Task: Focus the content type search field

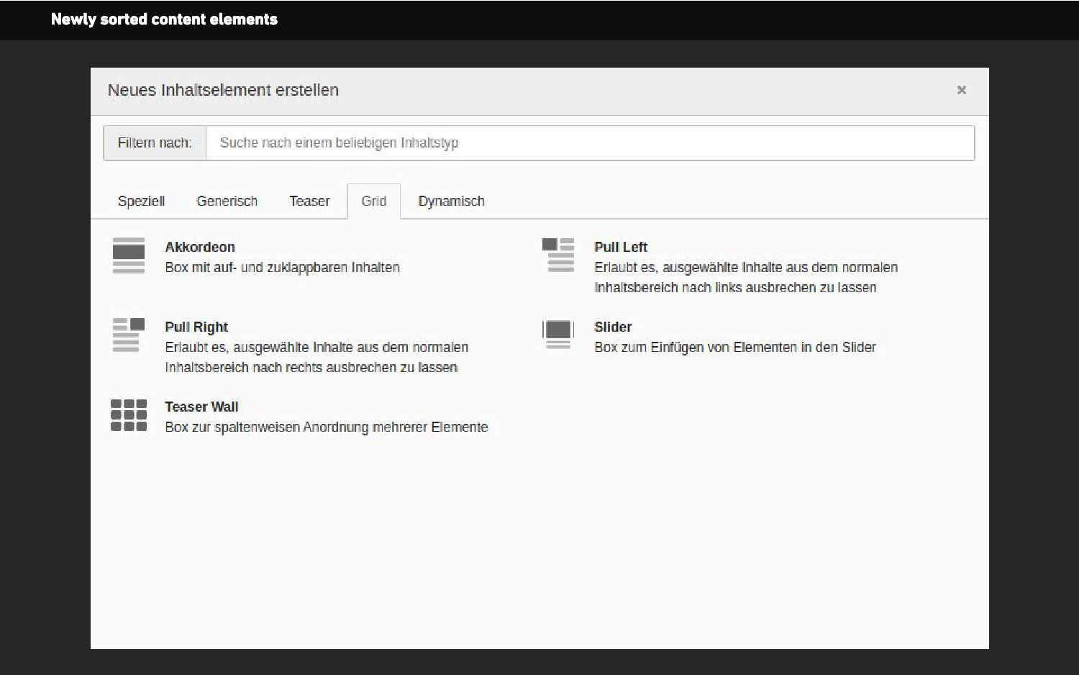Action: tap(590, 142)
